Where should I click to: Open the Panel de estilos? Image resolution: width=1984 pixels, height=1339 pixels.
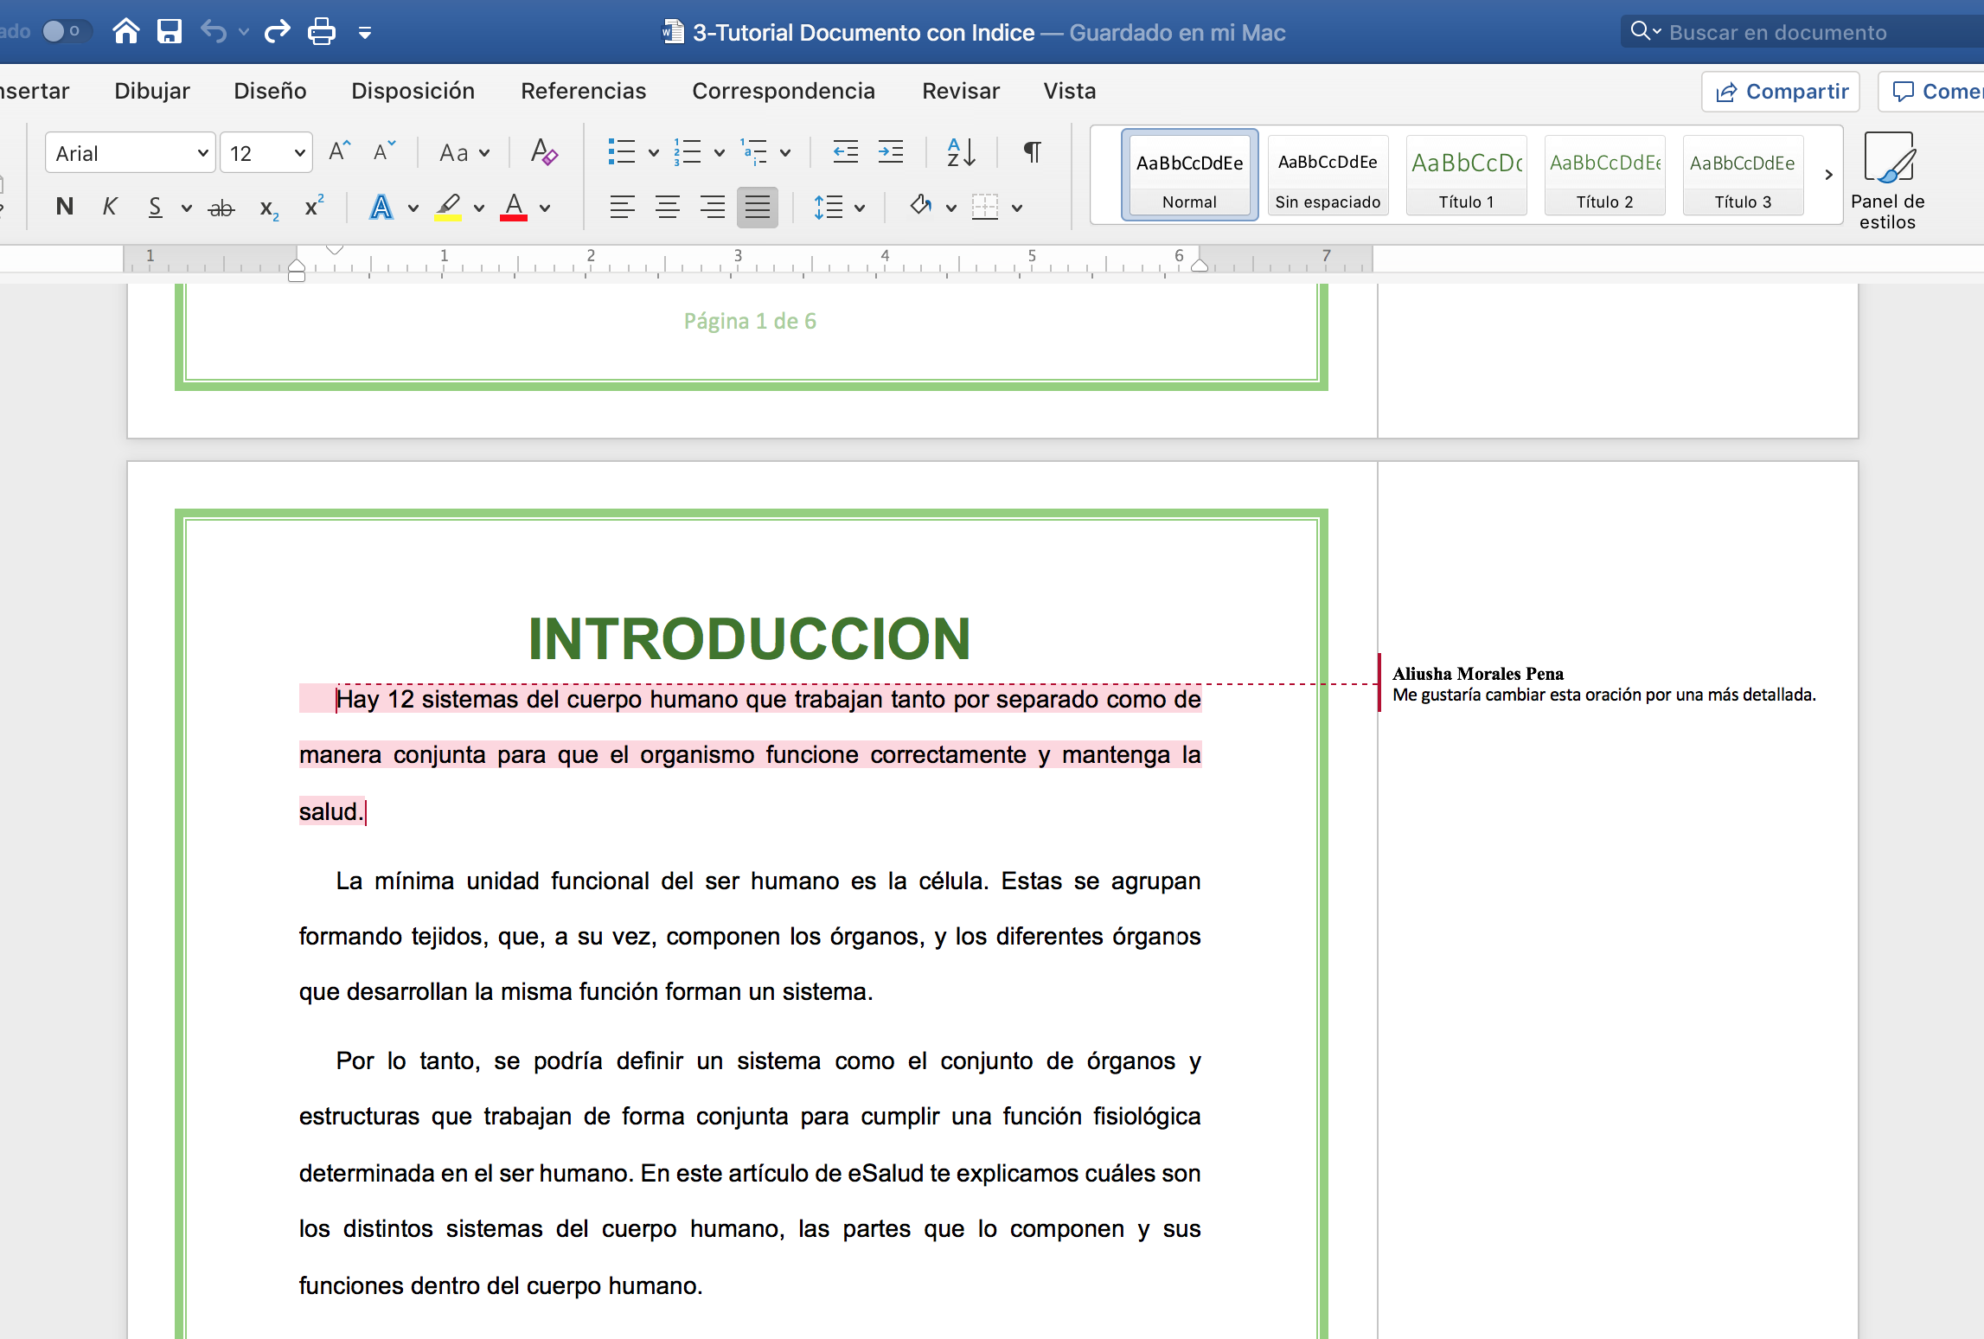1887,180
